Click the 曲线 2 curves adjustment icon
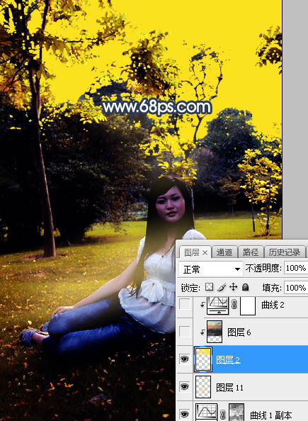Screen dimensions: 308x421 [218, 305]
